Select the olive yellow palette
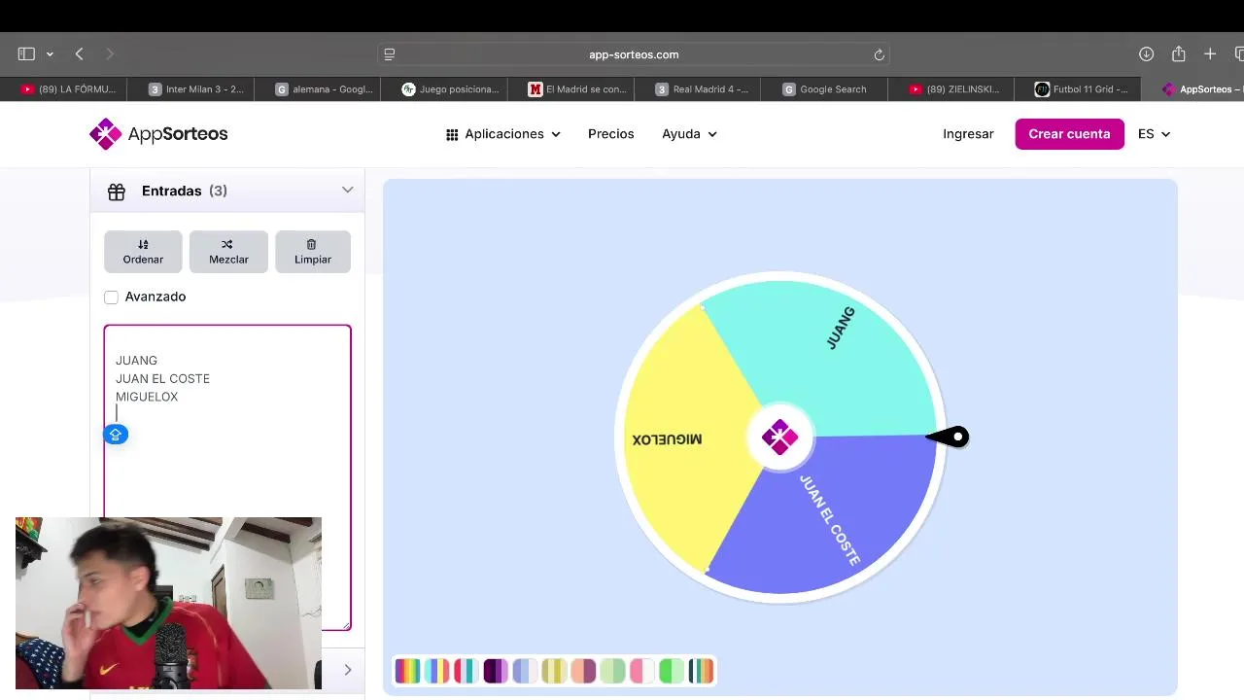The width and height of the screenshot is (1244, 700). coord(554,671)
